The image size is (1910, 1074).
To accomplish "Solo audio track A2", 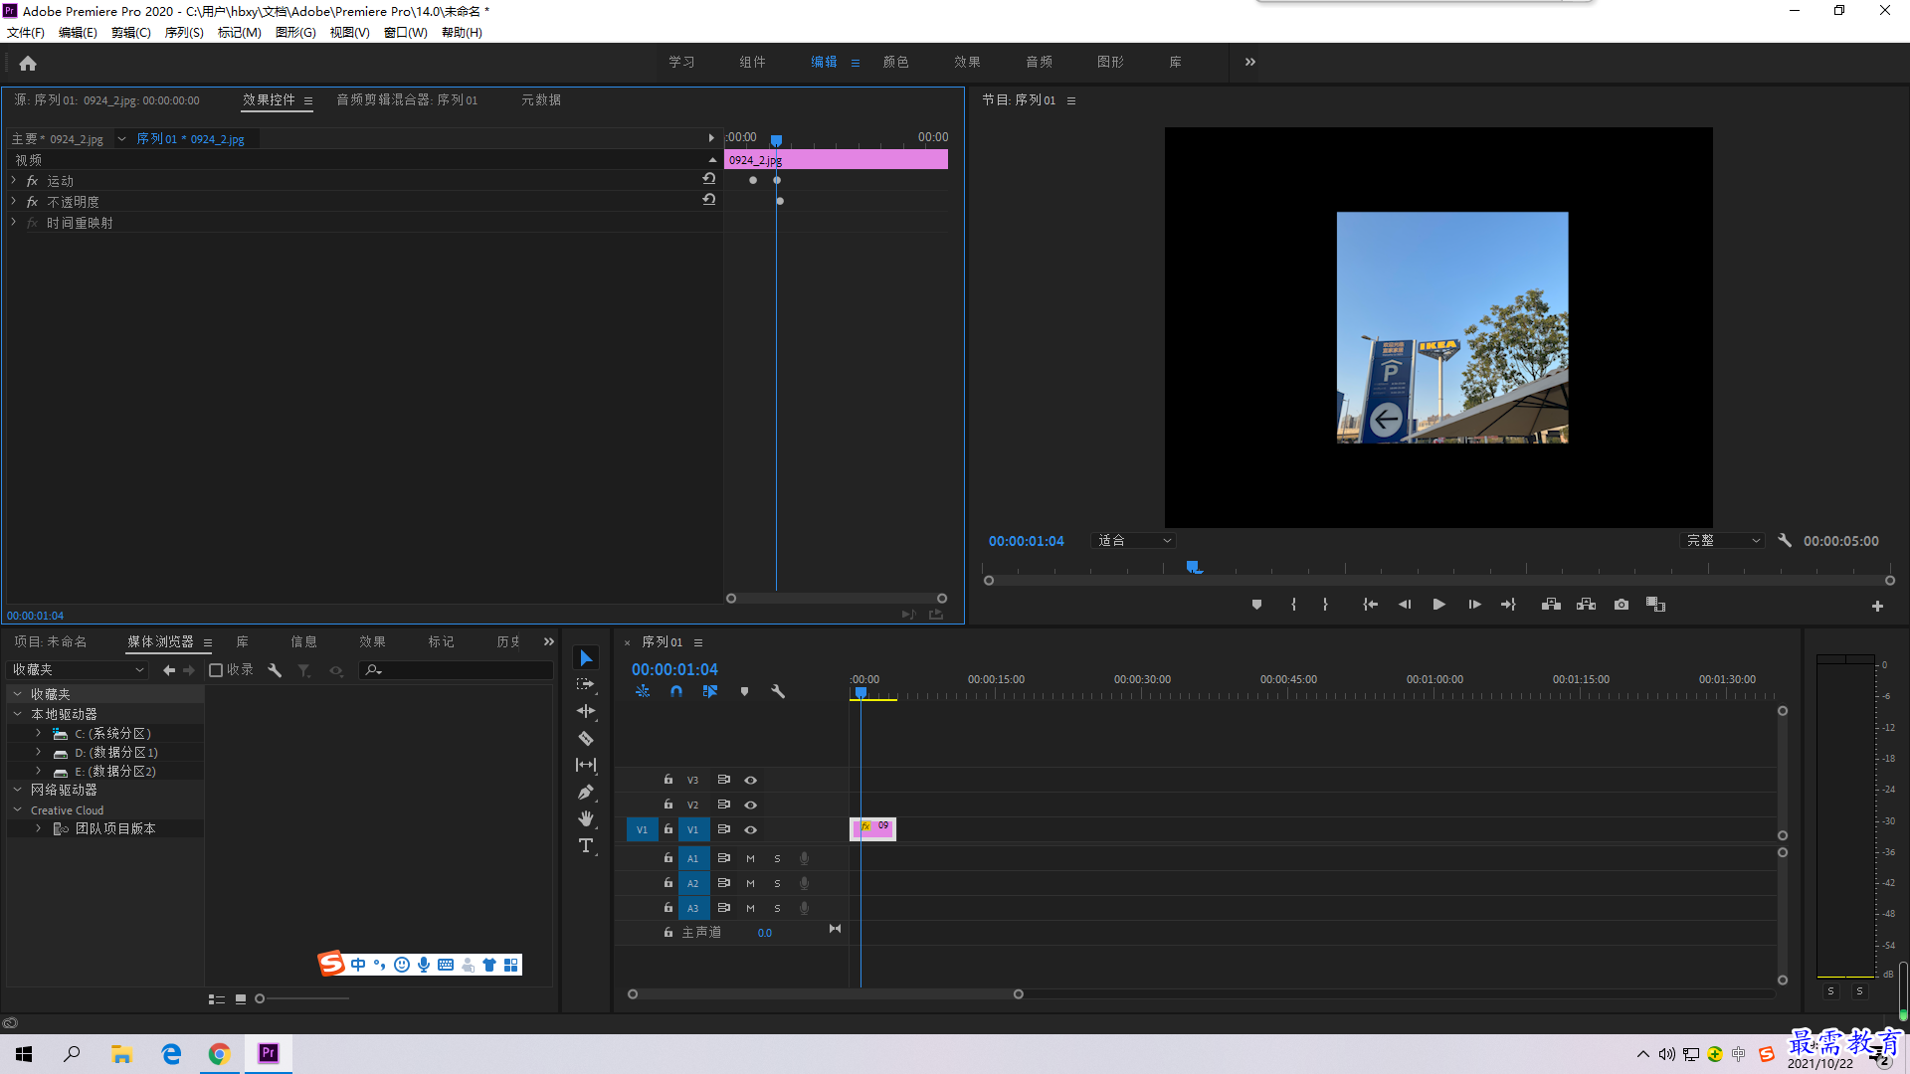I will [777, 883].
